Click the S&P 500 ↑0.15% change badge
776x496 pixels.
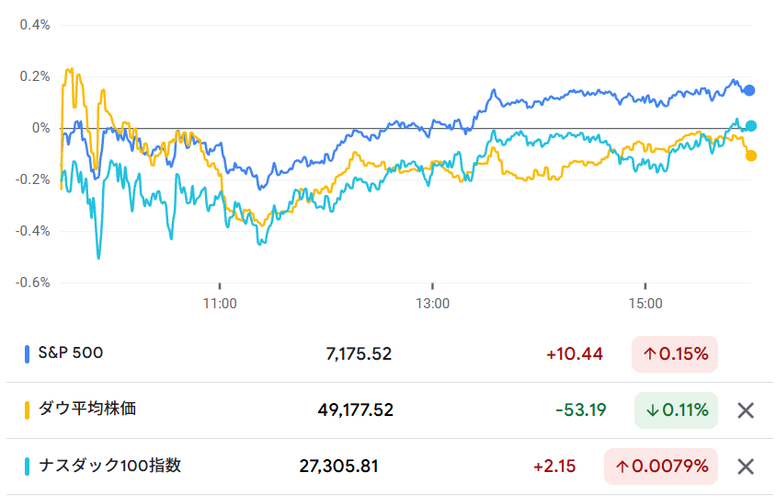(x=674, y=354)
